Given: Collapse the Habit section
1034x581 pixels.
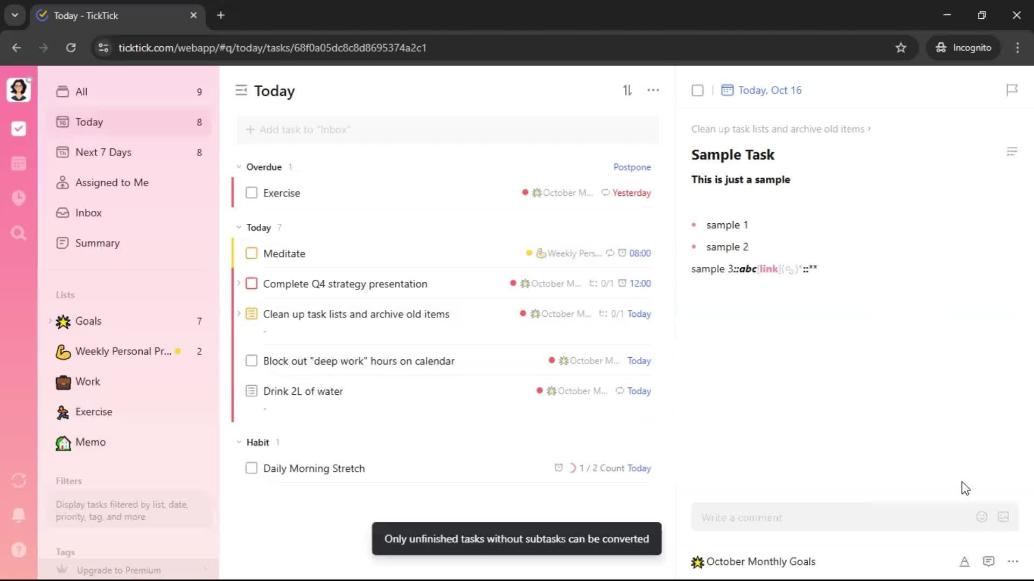Looking at the screenshot, I should coord(239,442).
